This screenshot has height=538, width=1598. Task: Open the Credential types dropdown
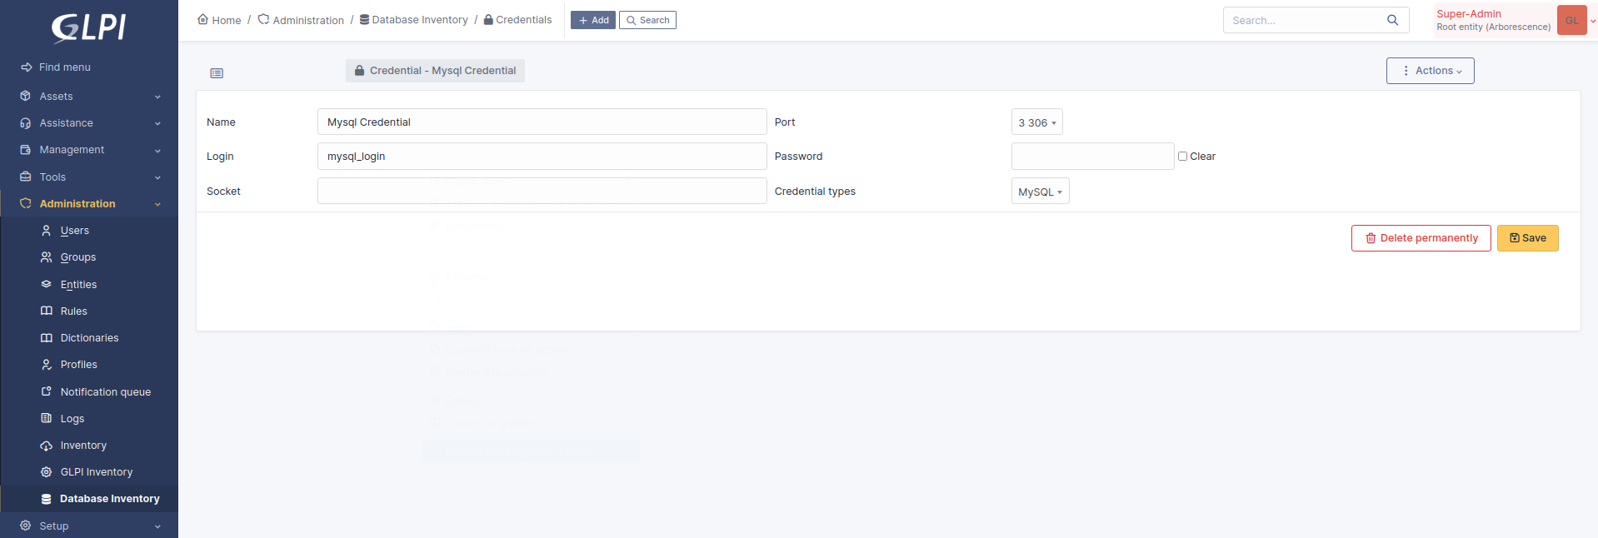[1040, 192]
